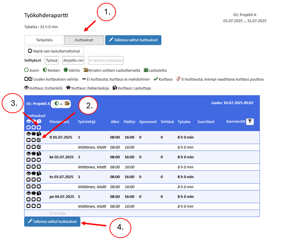Click the invoicer document icon in ke 02.07.2025 row
The image size is (281, 242).
click(x=39, y=154)
